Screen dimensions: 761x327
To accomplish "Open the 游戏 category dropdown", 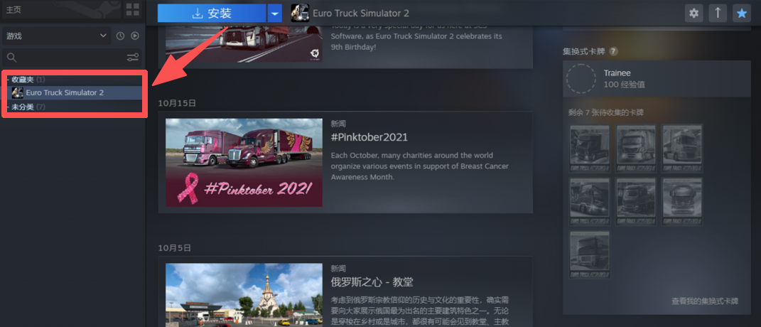I will (56, 36).
